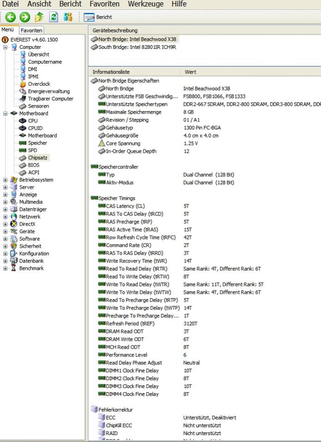Select CPUID chip icon in tree
Image resolution: width=321 pixels, height=442 pixels.
coord(23,128)
